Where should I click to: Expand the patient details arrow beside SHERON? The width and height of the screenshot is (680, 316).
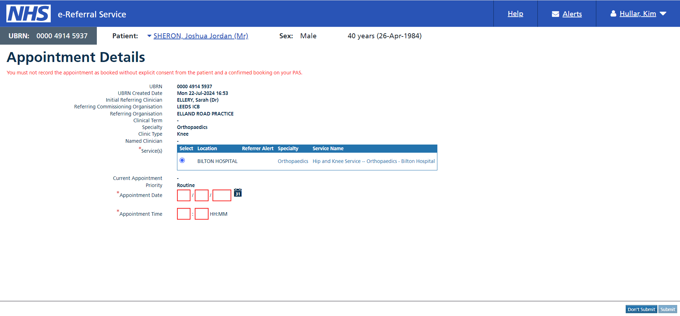click(149, 36)
